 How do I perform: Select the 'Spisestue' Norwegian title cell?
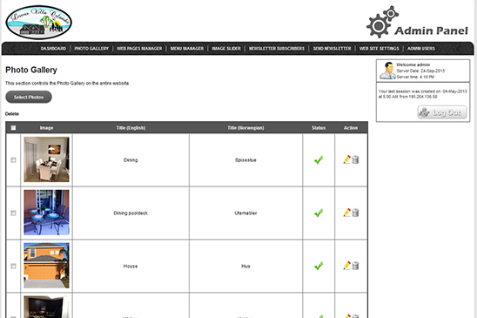(245, 160)
